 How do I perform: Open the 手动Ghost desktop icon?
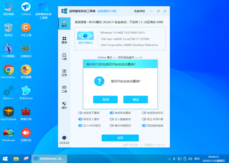pyautogui.click(x=26, y=93)
